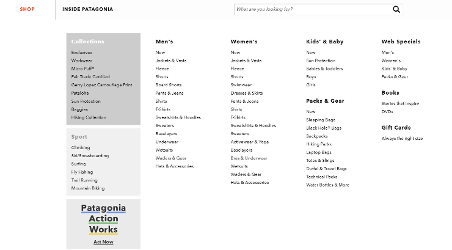The width and height of the screenshot is (452, 250).
Task: Open the Shop menu tab
Action: [27, 9]
